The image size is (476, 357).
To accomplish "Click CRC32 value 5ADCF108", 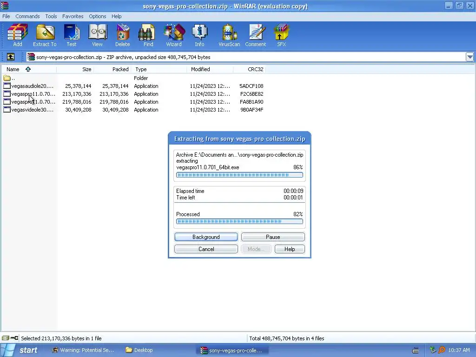I will 251,86.
